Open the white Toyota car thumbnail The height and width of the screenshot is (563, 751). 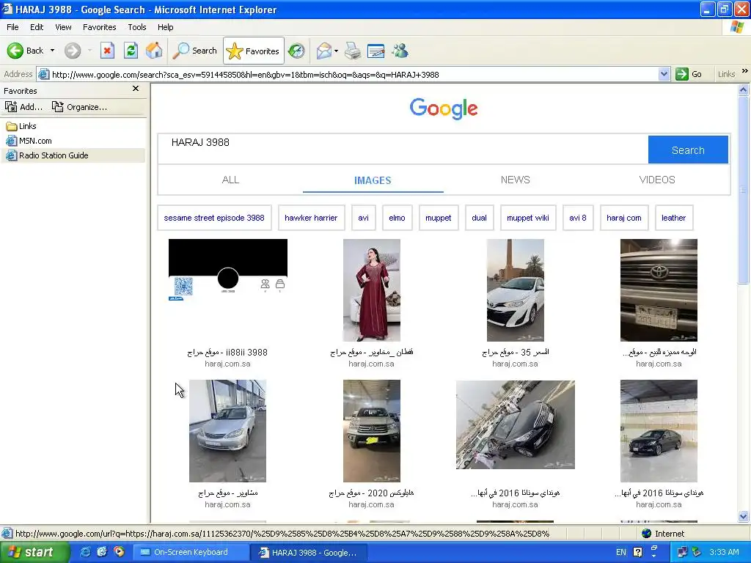[516, 290]
